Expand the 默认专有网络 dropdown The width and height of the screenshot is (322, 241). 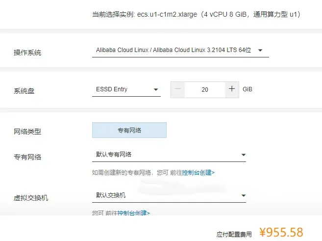point(169,155)
